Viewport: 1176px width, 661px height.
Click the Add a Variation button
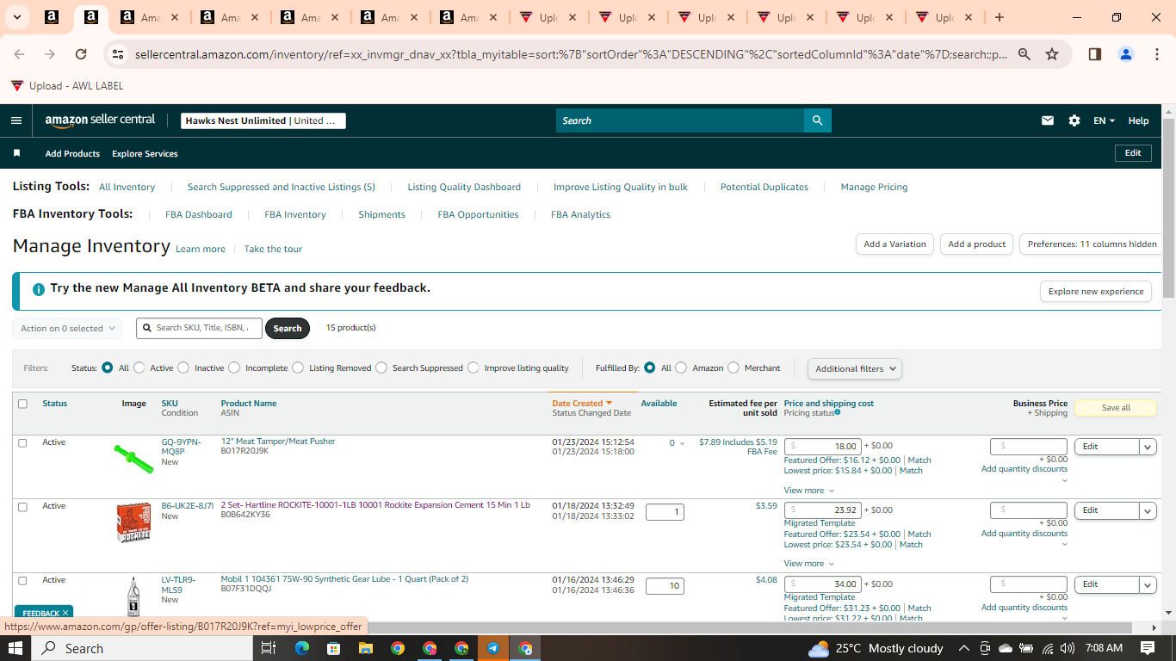point(894,244)
